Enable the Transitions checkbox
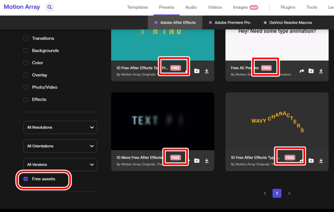This screenshot has height=212, width=334. (25, 38)
